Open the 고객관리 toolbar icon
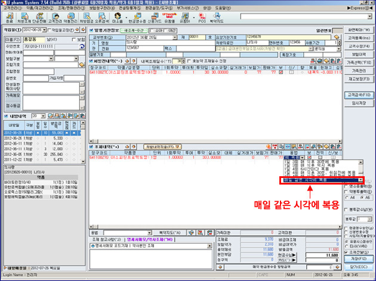 point(55,18)
